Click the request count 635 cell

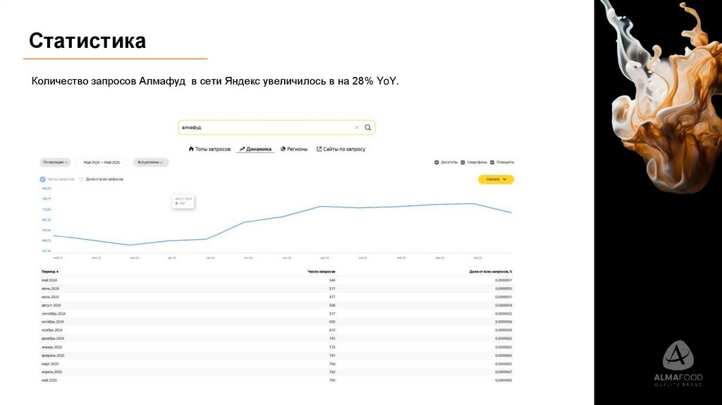point(332,322)
